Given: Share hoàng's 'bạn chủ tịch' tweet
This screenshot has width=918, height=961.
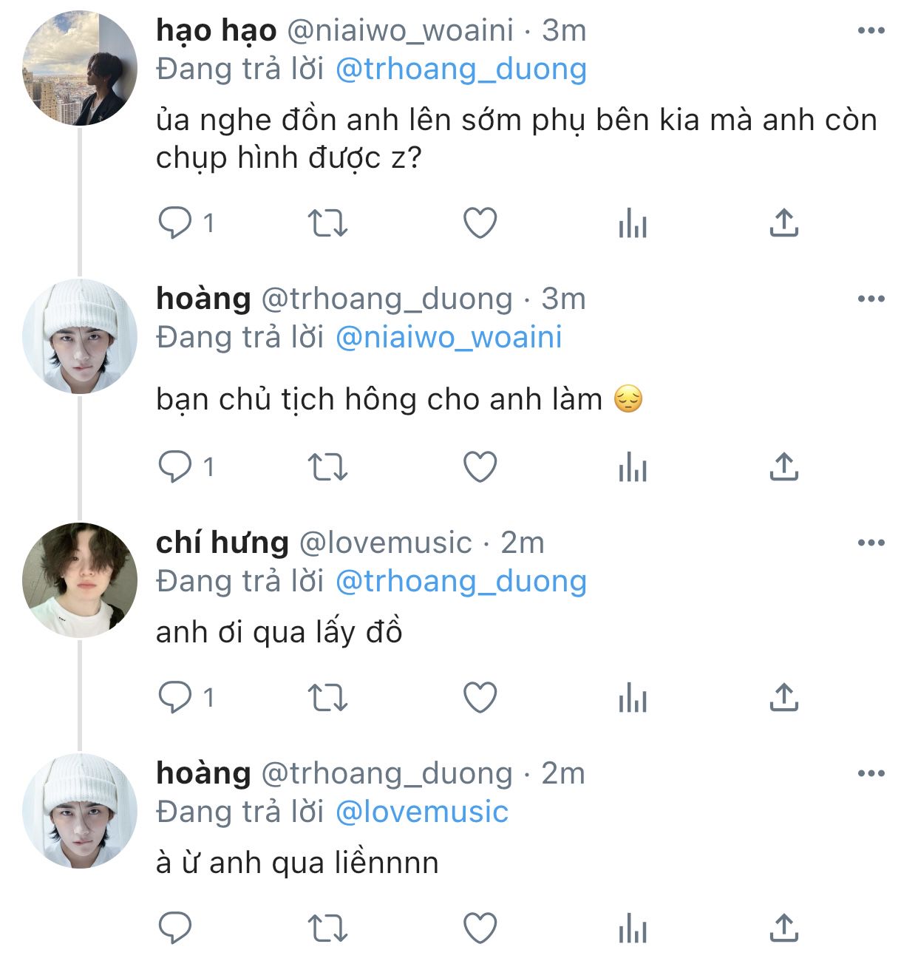Looking at the screenshot, I should 783,467.
